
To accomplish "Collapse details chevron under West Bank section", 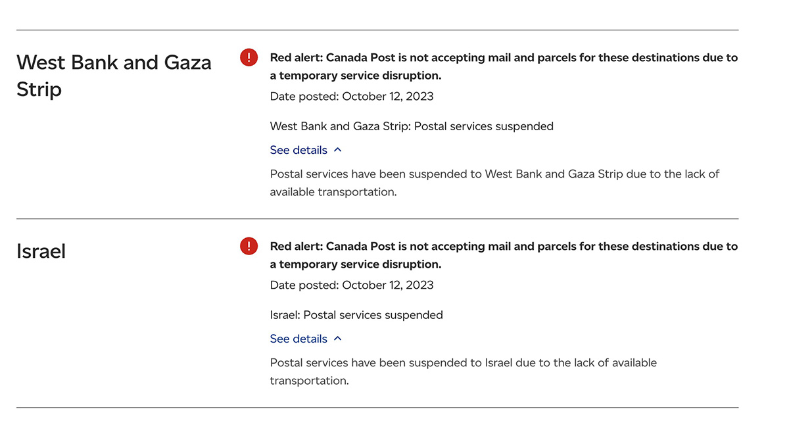I will pos(338,150).
